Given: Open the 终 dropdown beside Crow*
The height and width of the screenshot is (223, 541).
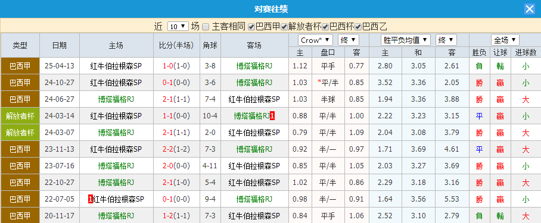Looking at the screenshot, I should [x=349, y=40].
